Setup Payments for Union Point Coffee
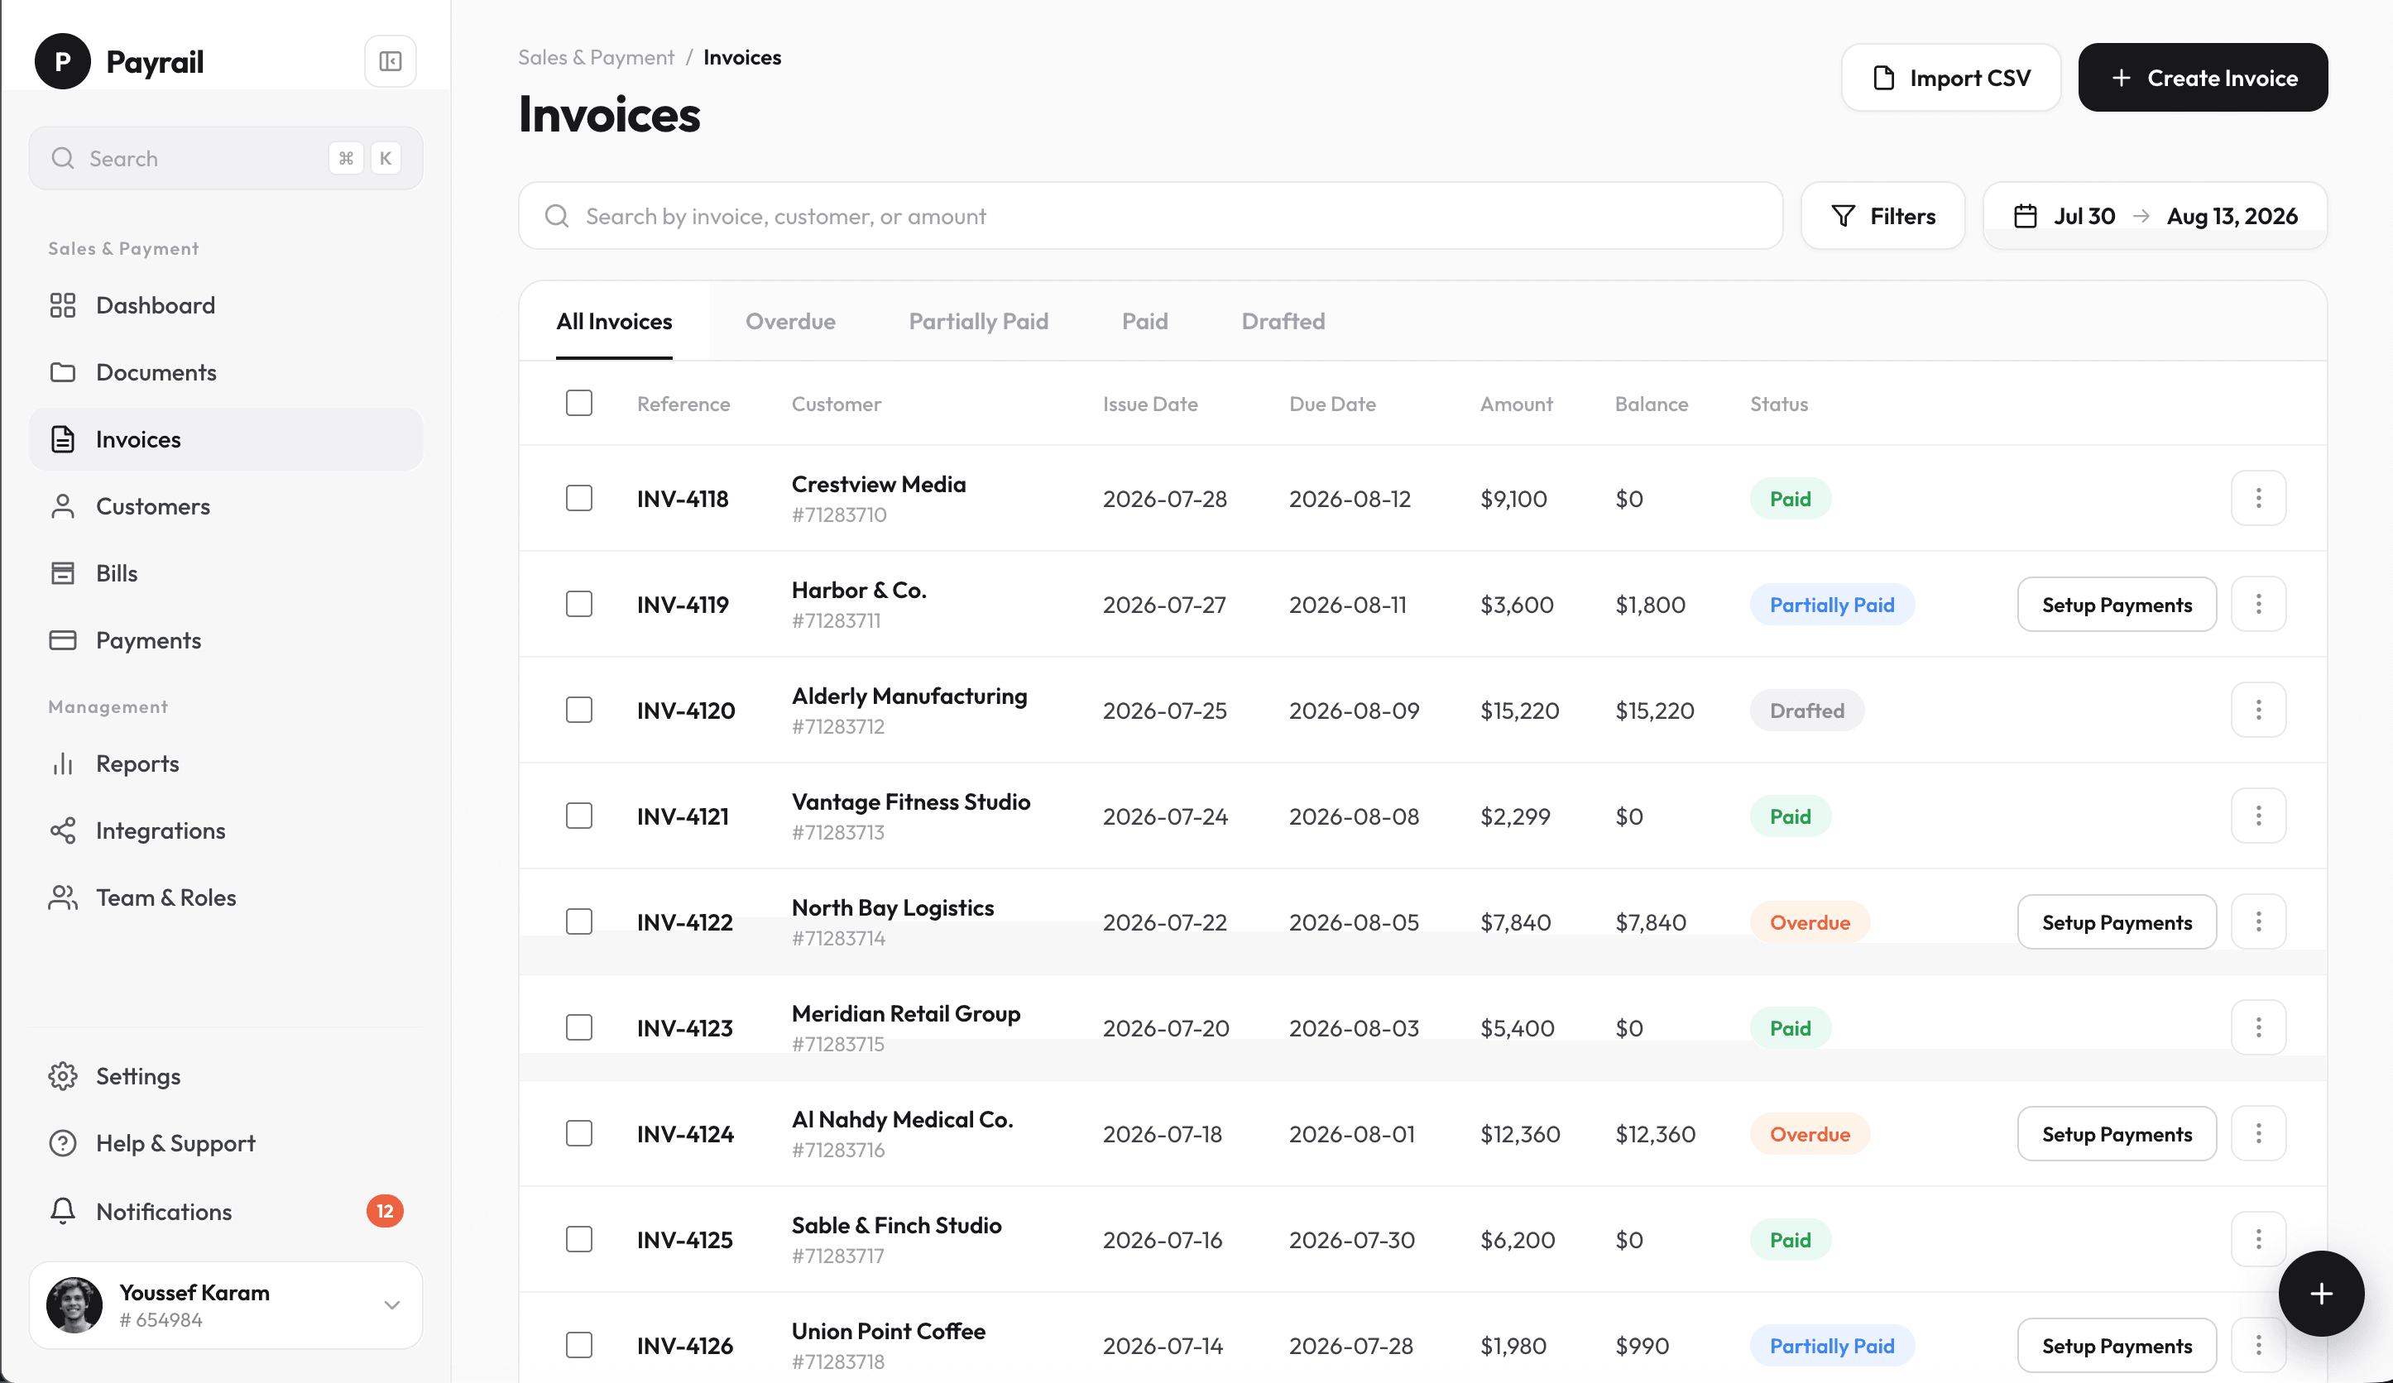 pos(2117,1345)
